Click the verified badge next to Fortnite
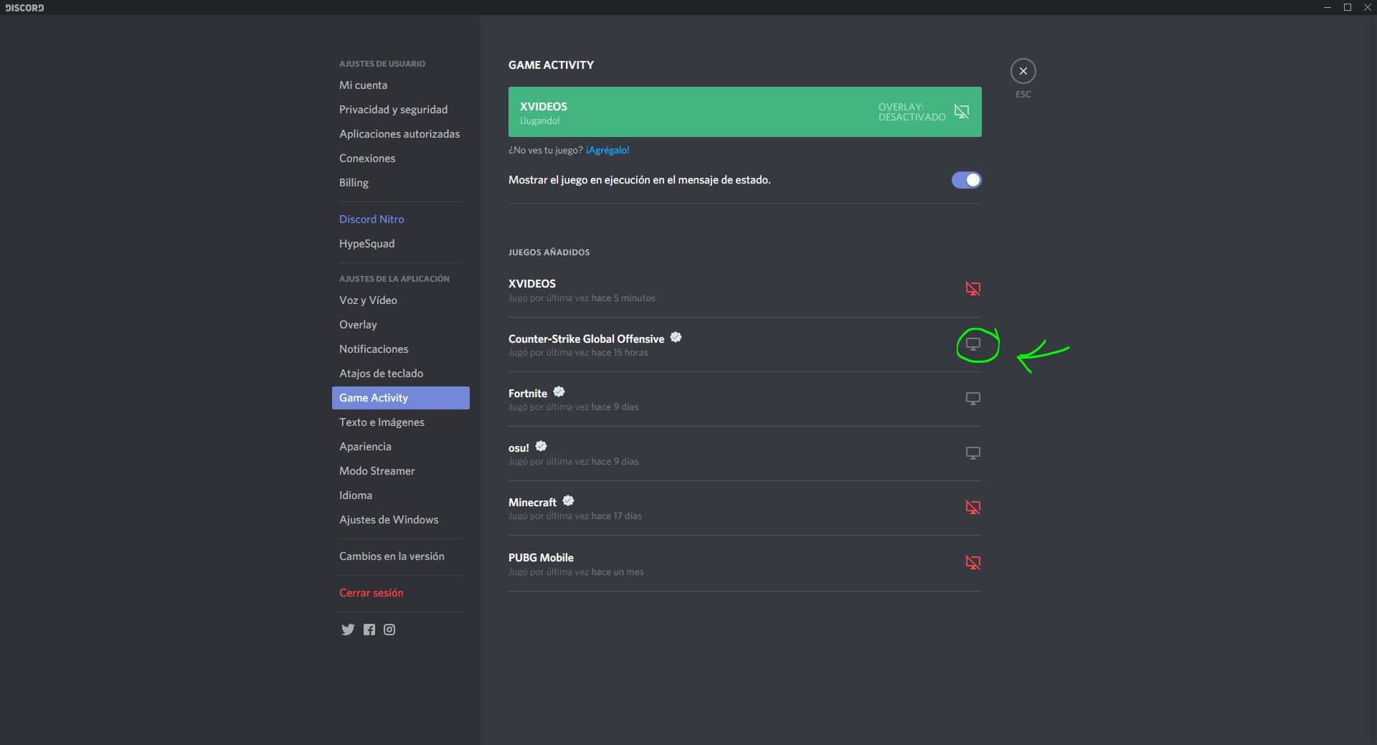Image resolution: width=1377 pixels, height=745 pixels. 559,392
